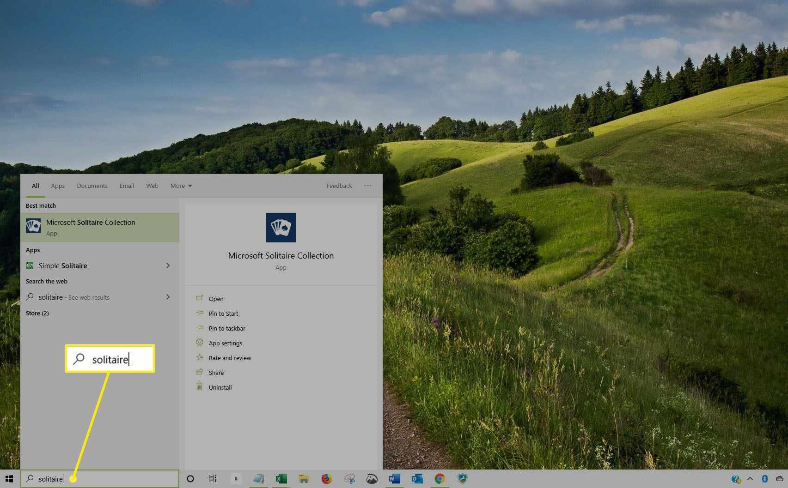The width and height of the screenshot is (788, 488).
Task: Switch to the Documents search tab
Action: 92,186
